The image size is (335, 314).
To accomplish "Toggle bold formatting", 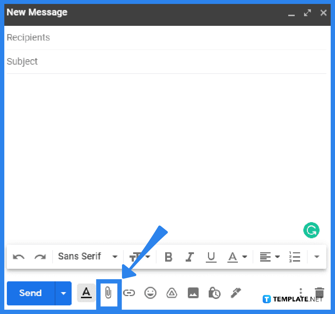I will (x=168, y=257).
